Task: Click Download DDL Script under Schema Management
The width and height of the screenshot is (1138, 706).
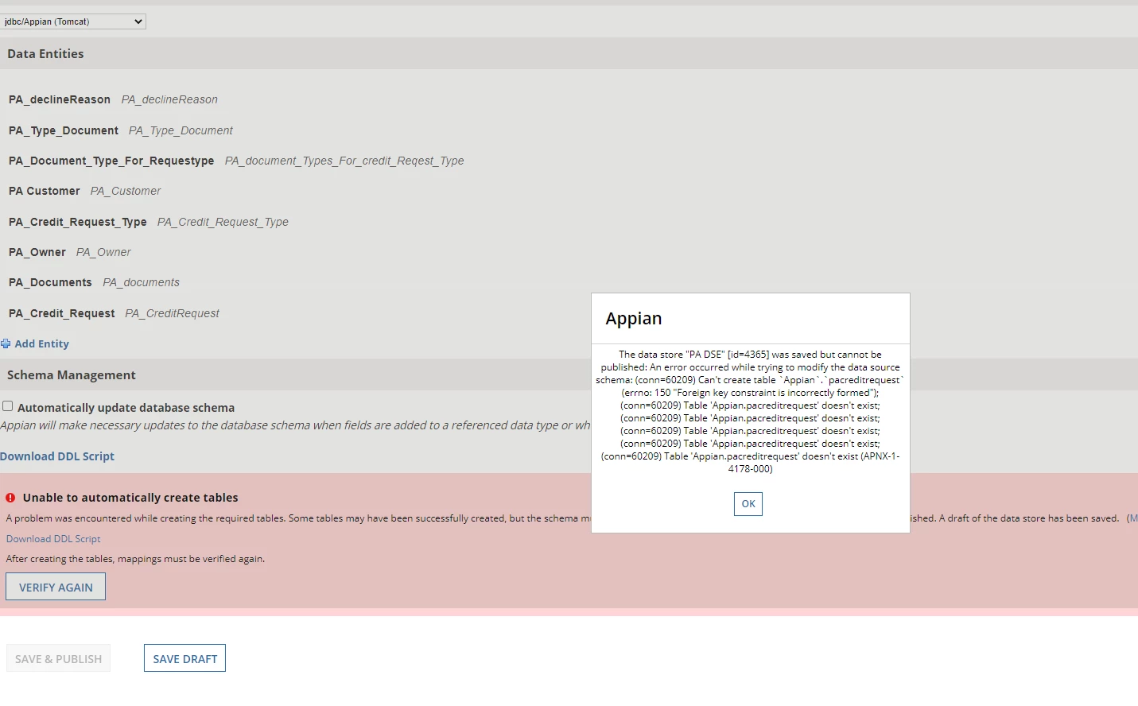Action: [57, 456]
